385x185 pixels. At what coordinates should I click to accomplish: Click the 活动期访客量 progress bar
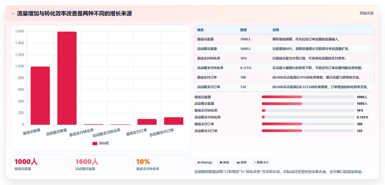(308, 104)
